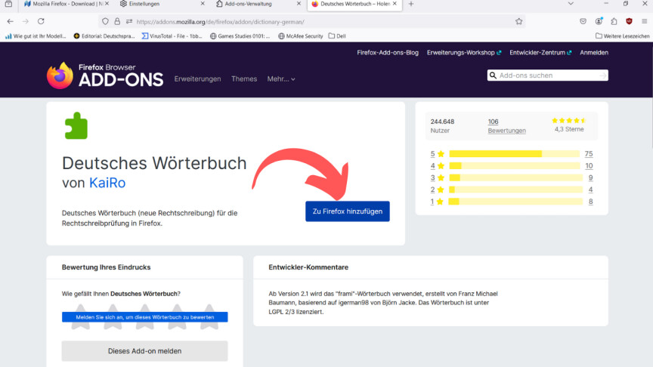The width and height of the screenshot is (653, 367).
Task: Expand the Mehr dropdown menu
Action: pos(281,79)
